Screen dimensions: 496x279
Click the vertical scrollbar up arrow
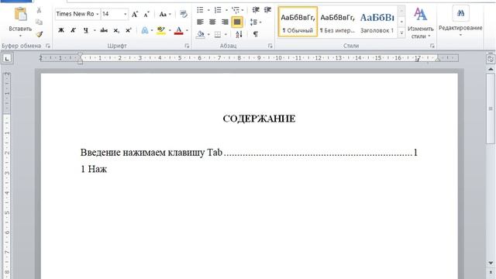click(491, 69)
